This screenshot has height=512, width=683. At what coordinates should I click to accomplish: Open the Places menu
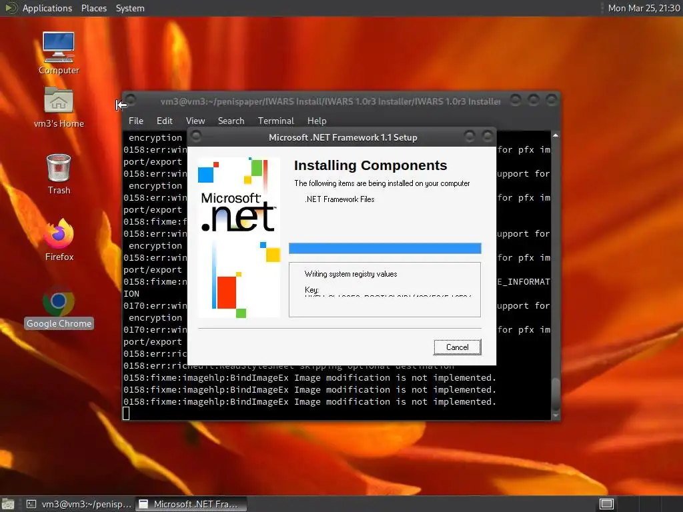point(93,8)
